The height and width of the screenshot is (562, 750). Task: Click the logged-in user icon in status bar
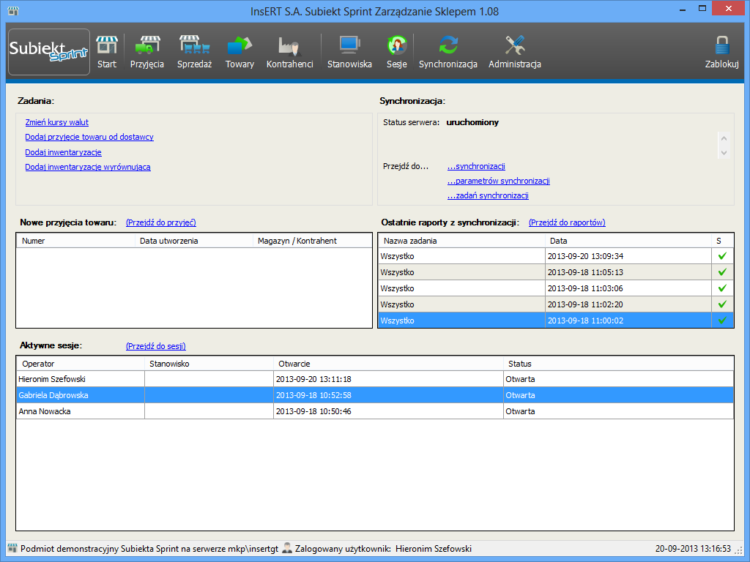pyautogui.click(x=287, y=548)
